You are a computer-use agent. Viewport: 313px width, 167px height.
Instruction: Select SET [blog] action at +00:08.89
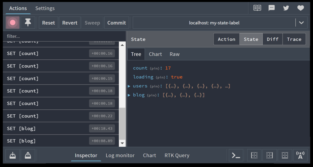point(61,141)
